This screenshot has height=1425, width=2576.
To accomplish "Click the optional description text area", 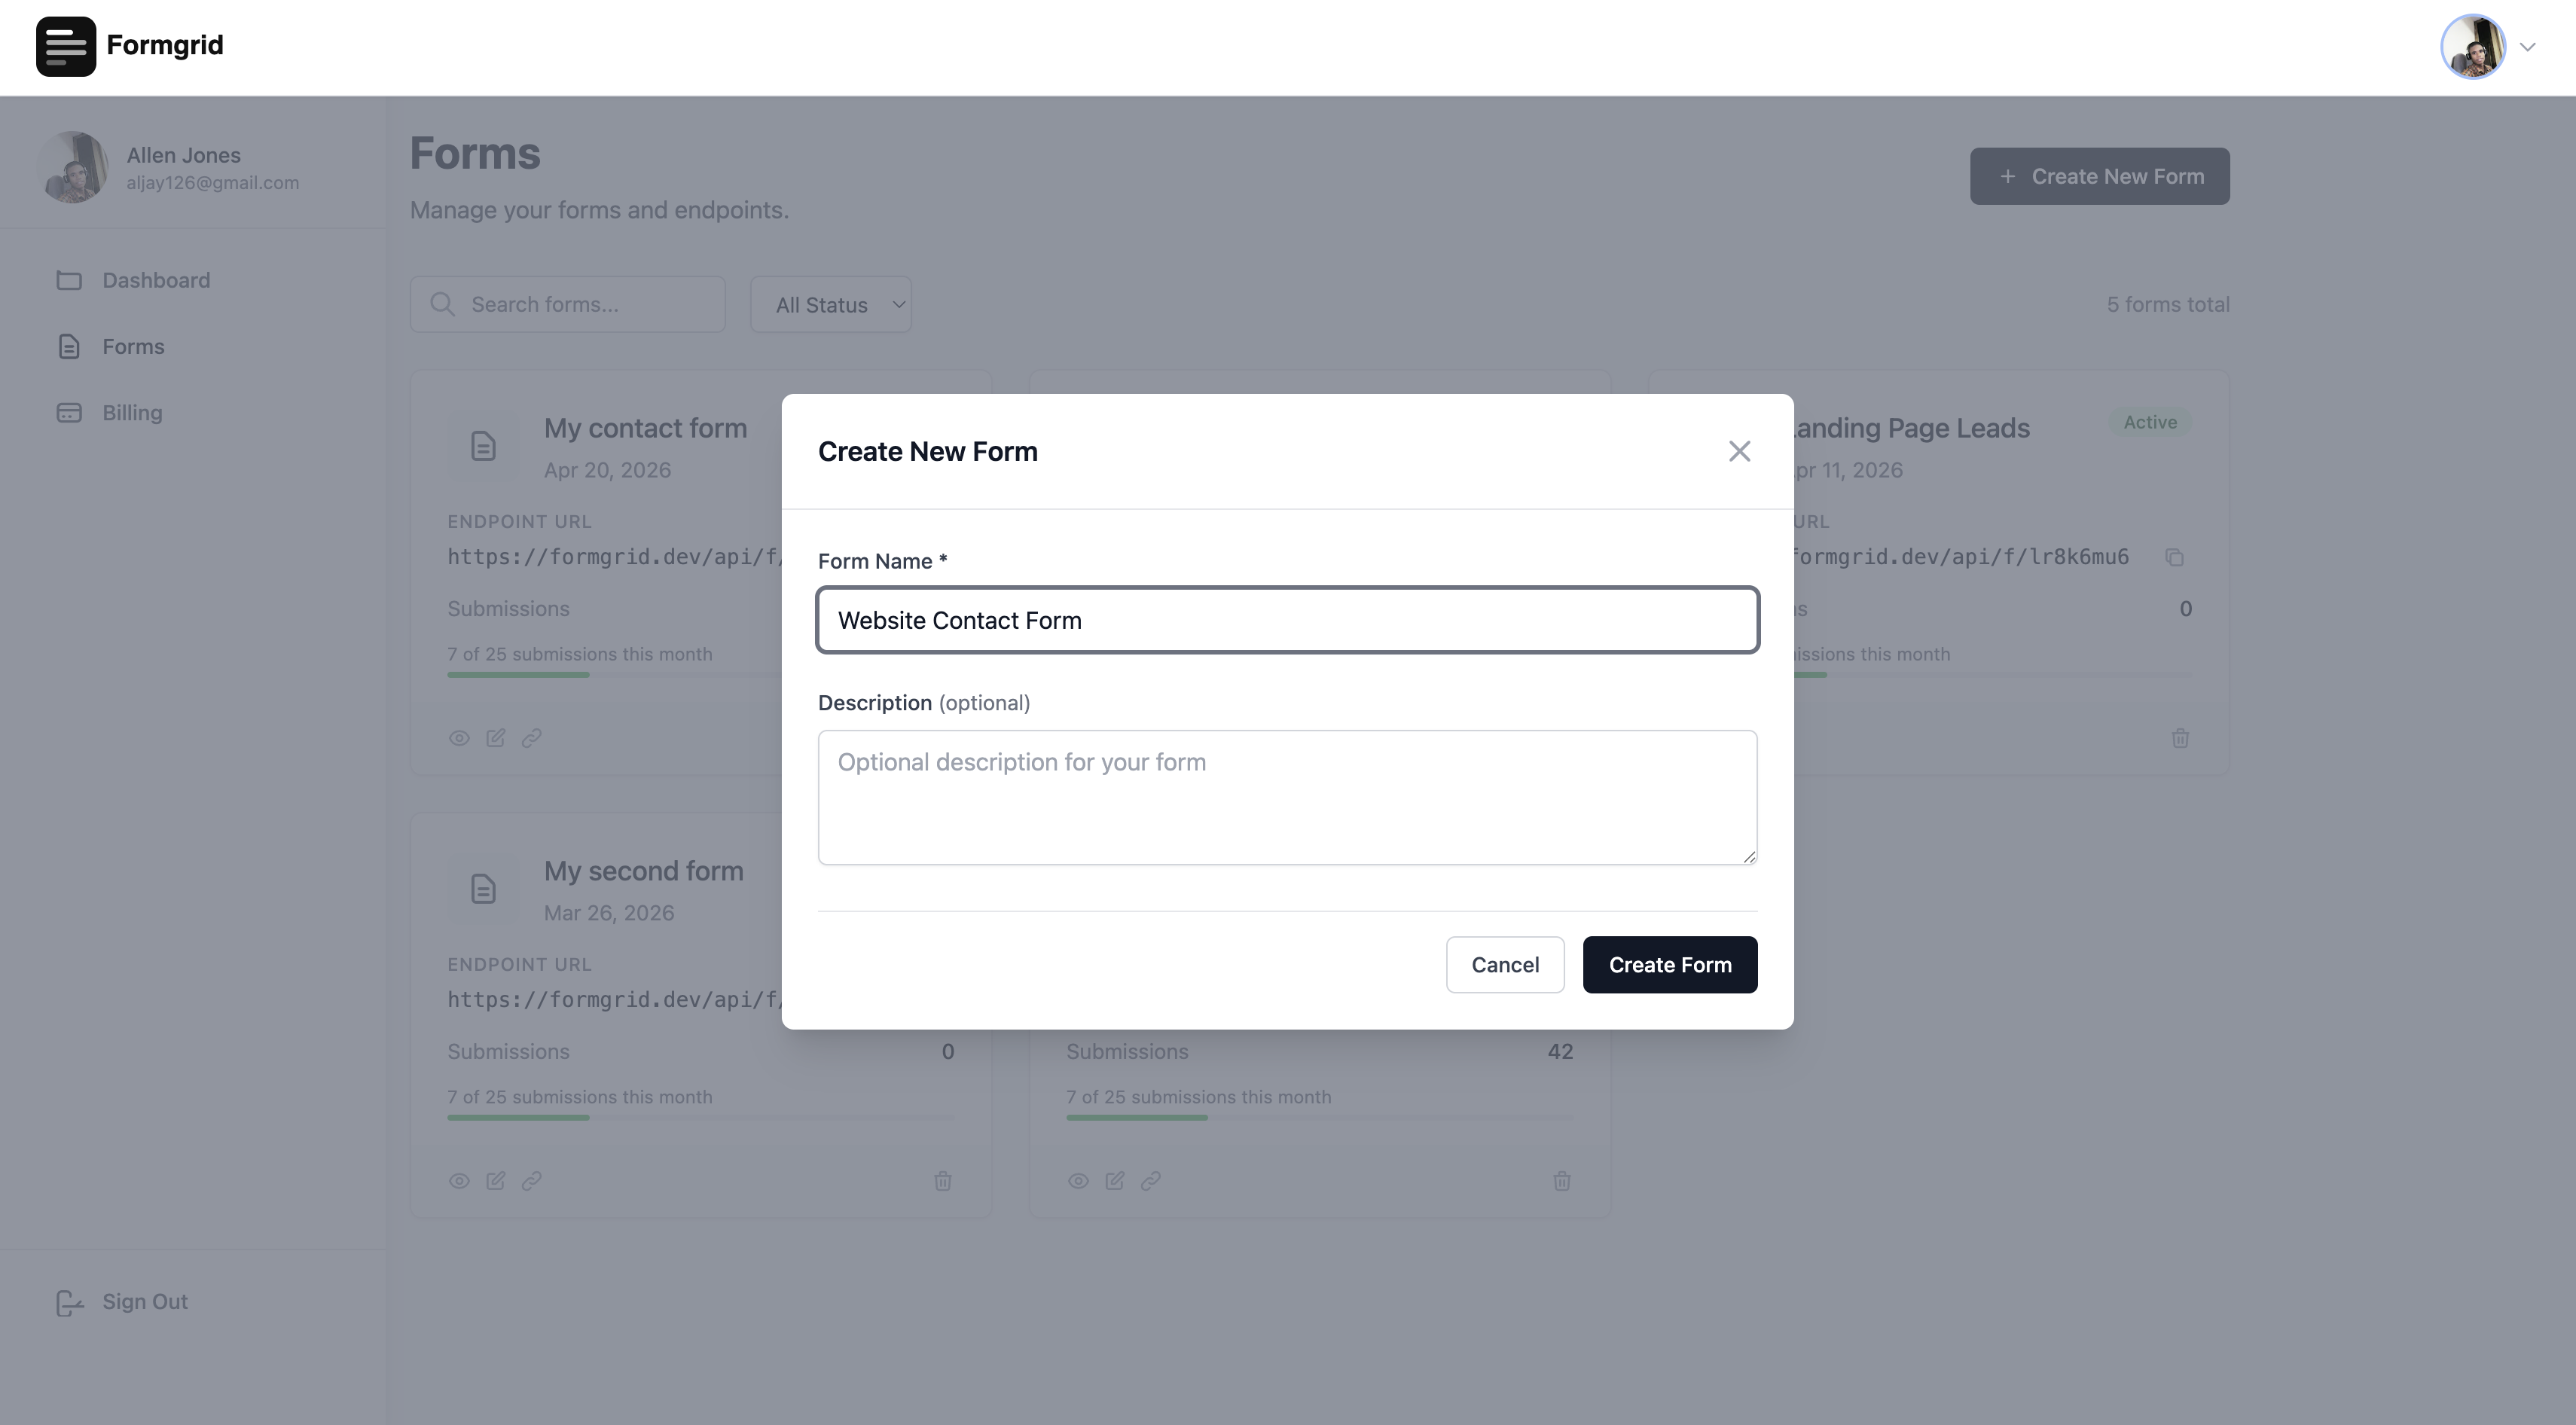I will [1287, 797].
